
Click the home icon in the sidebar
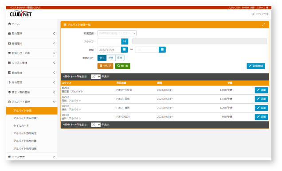click(9, 24)
